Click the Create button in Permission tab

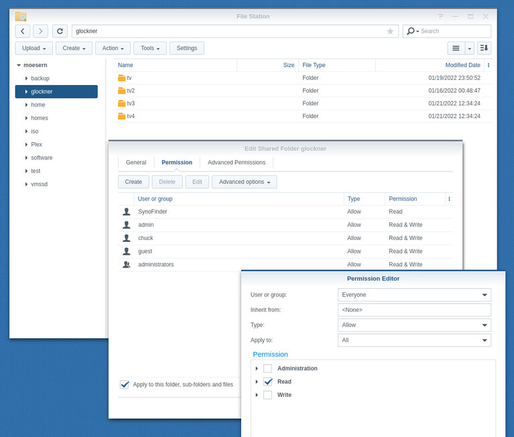[133, 182]
